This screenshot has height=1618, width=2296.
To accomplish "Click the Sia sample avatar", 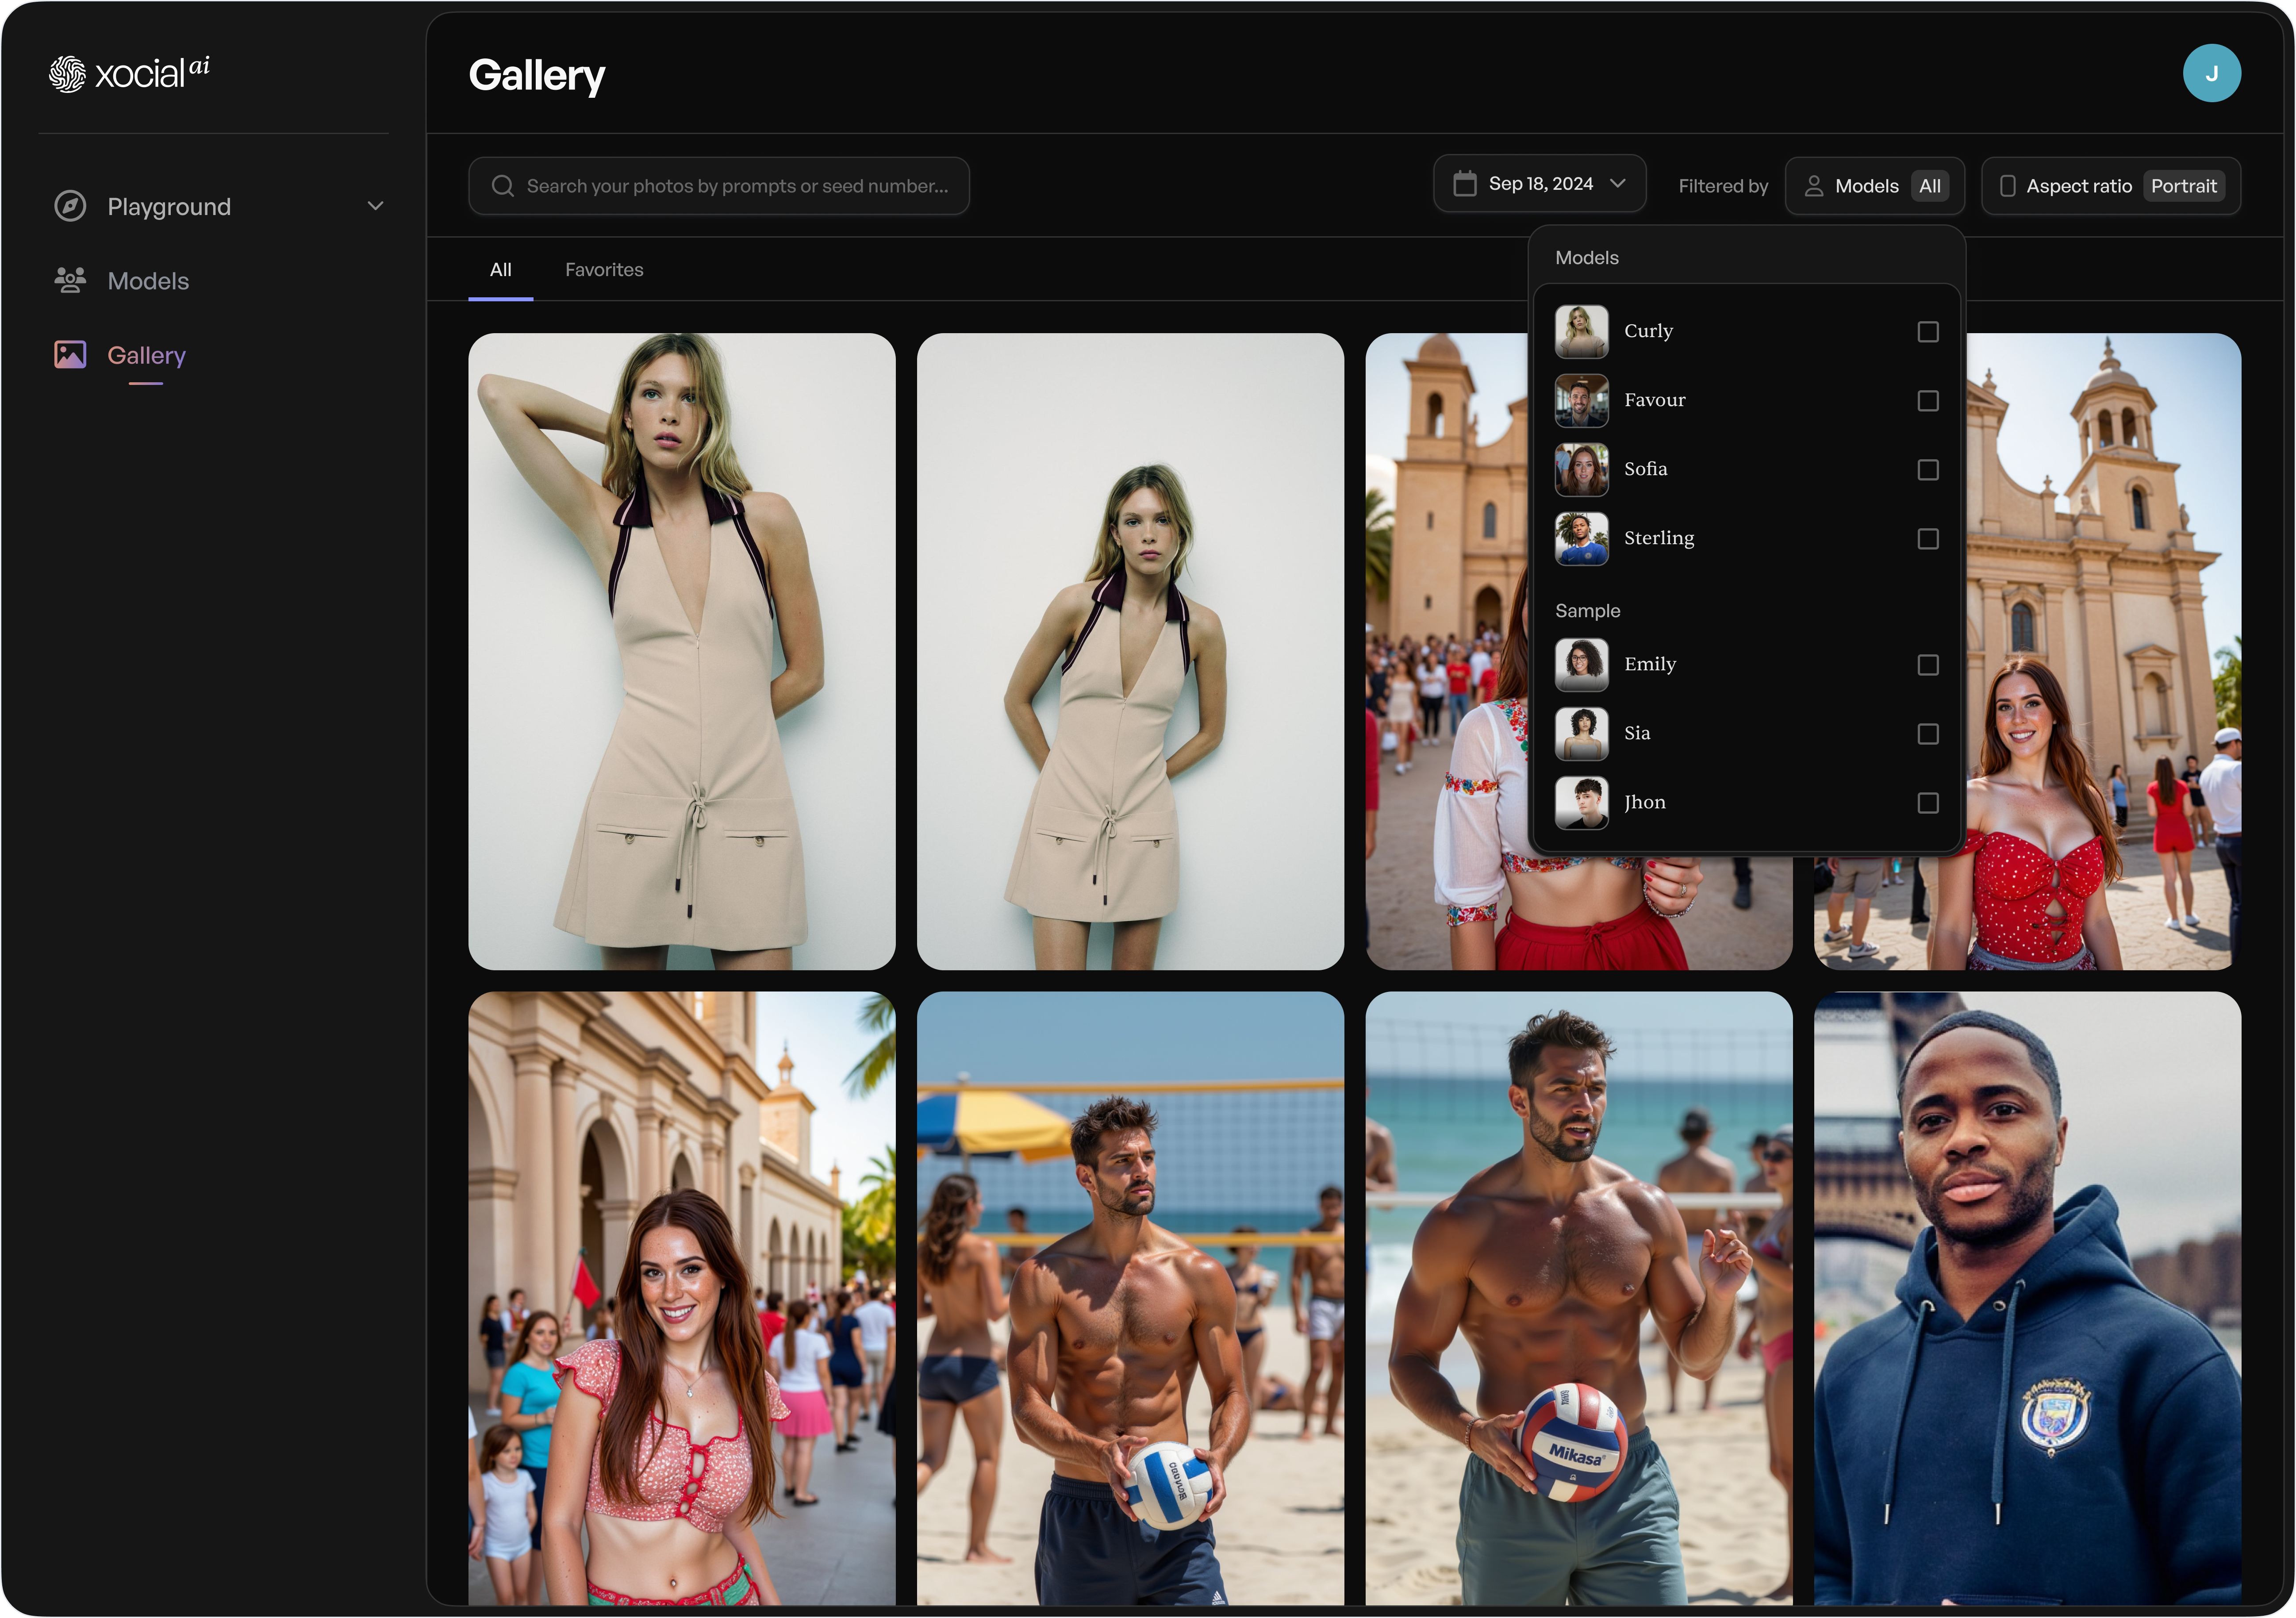I will pyautogui.click(x=1582, y=733).
